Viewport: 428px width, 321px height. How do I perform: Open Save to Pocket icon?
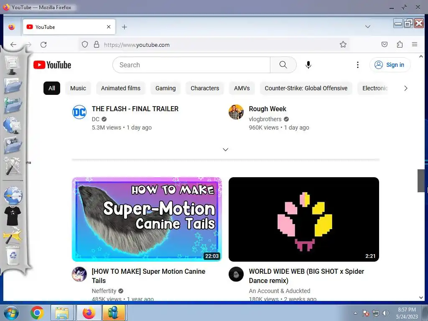(x=385, y=44)
